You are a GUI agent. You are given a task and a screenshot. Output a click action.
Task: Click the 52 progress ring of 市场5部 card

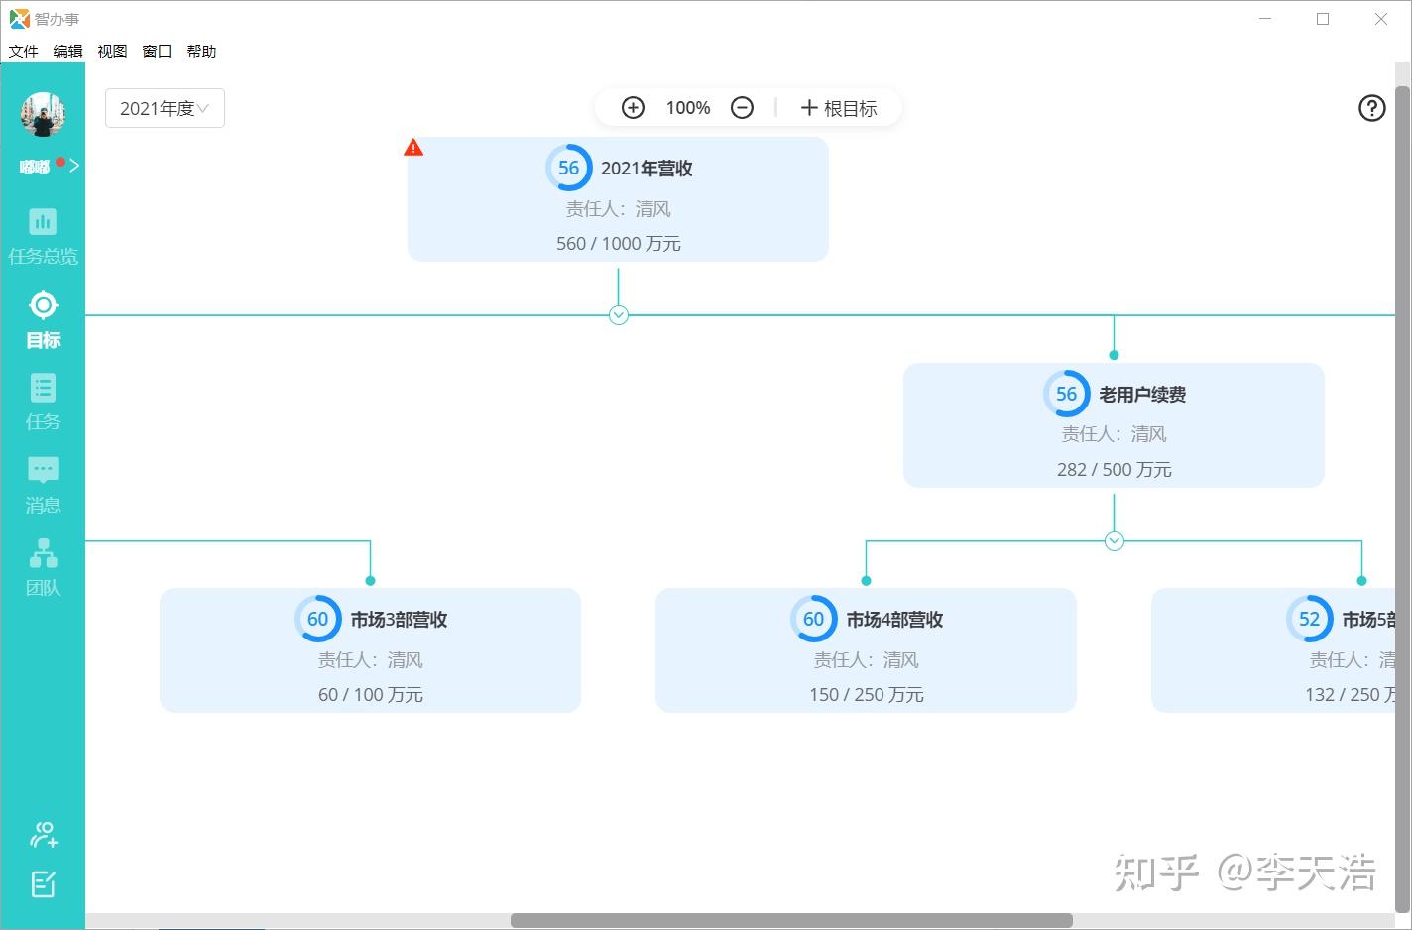tap(1309, 619)
